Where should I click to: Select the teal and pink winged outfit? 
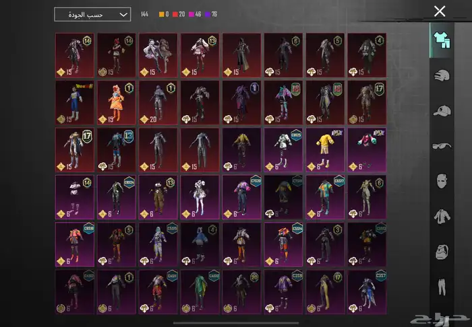283,102
